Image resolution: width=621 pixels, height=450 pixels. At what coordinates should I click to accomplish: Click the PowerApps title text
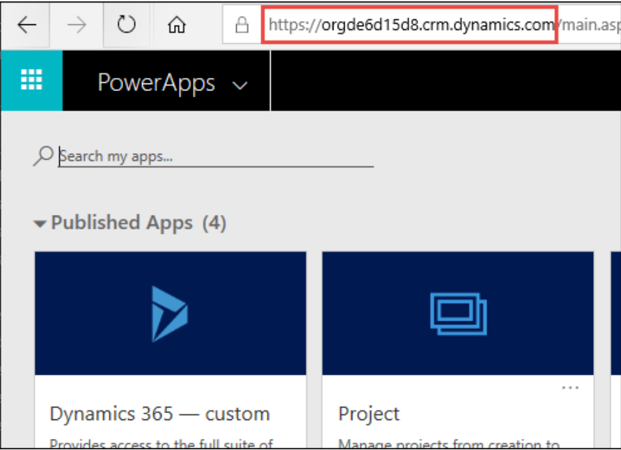[x=156, y=83]
